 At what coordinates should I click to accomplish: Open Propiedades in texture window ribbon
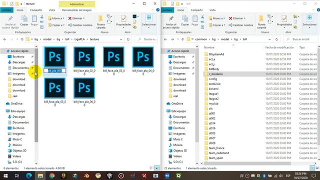123,21
